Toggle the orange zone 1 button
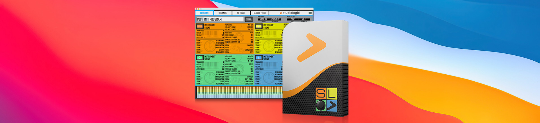Screen dimensions: 540x123 point(200,26)
